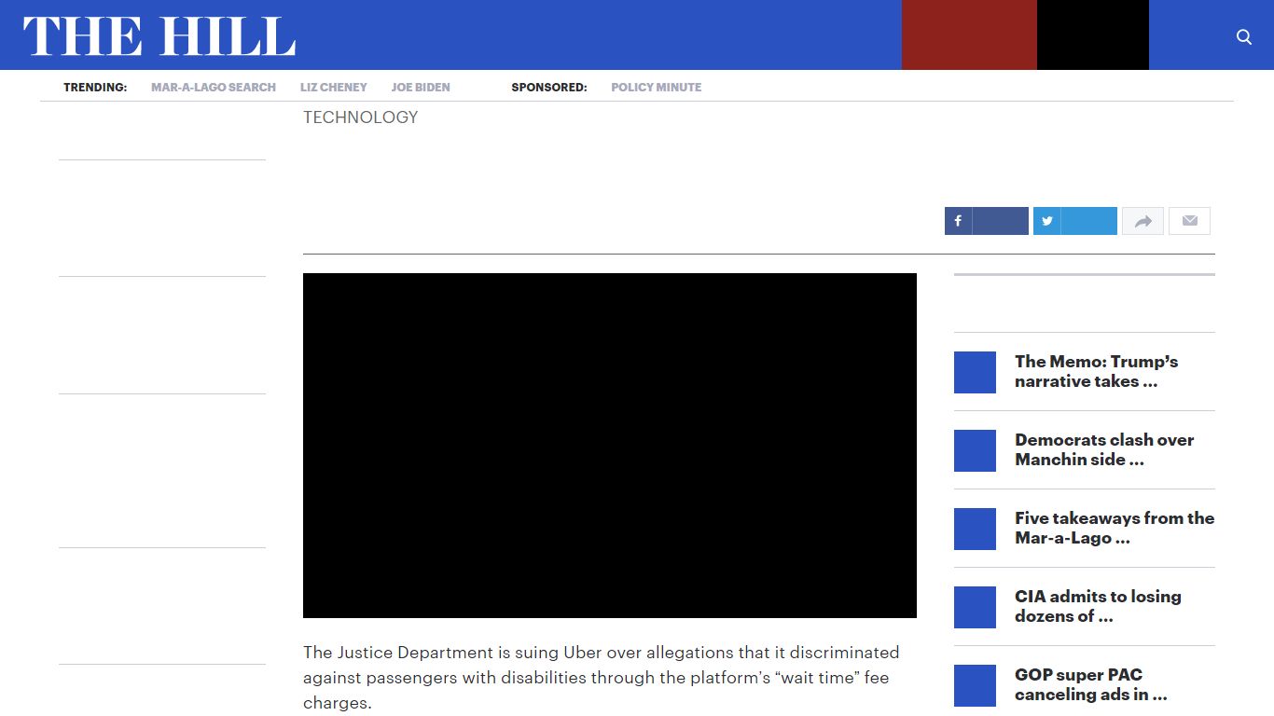Viewport: 1274px width, 716px height.
Task: Open thumbnail beside GOP super PAC story
Action: point(975,685)
